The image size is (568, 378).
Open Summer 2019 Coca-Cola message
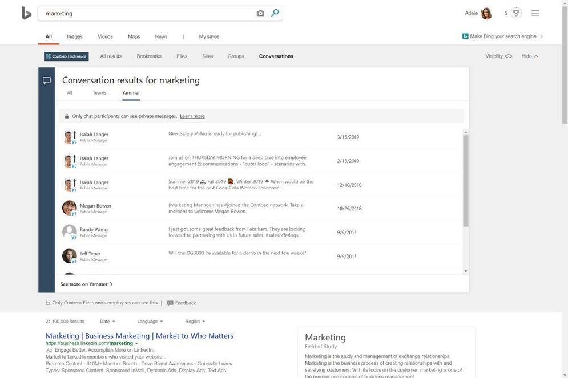[x=241, y=185]
